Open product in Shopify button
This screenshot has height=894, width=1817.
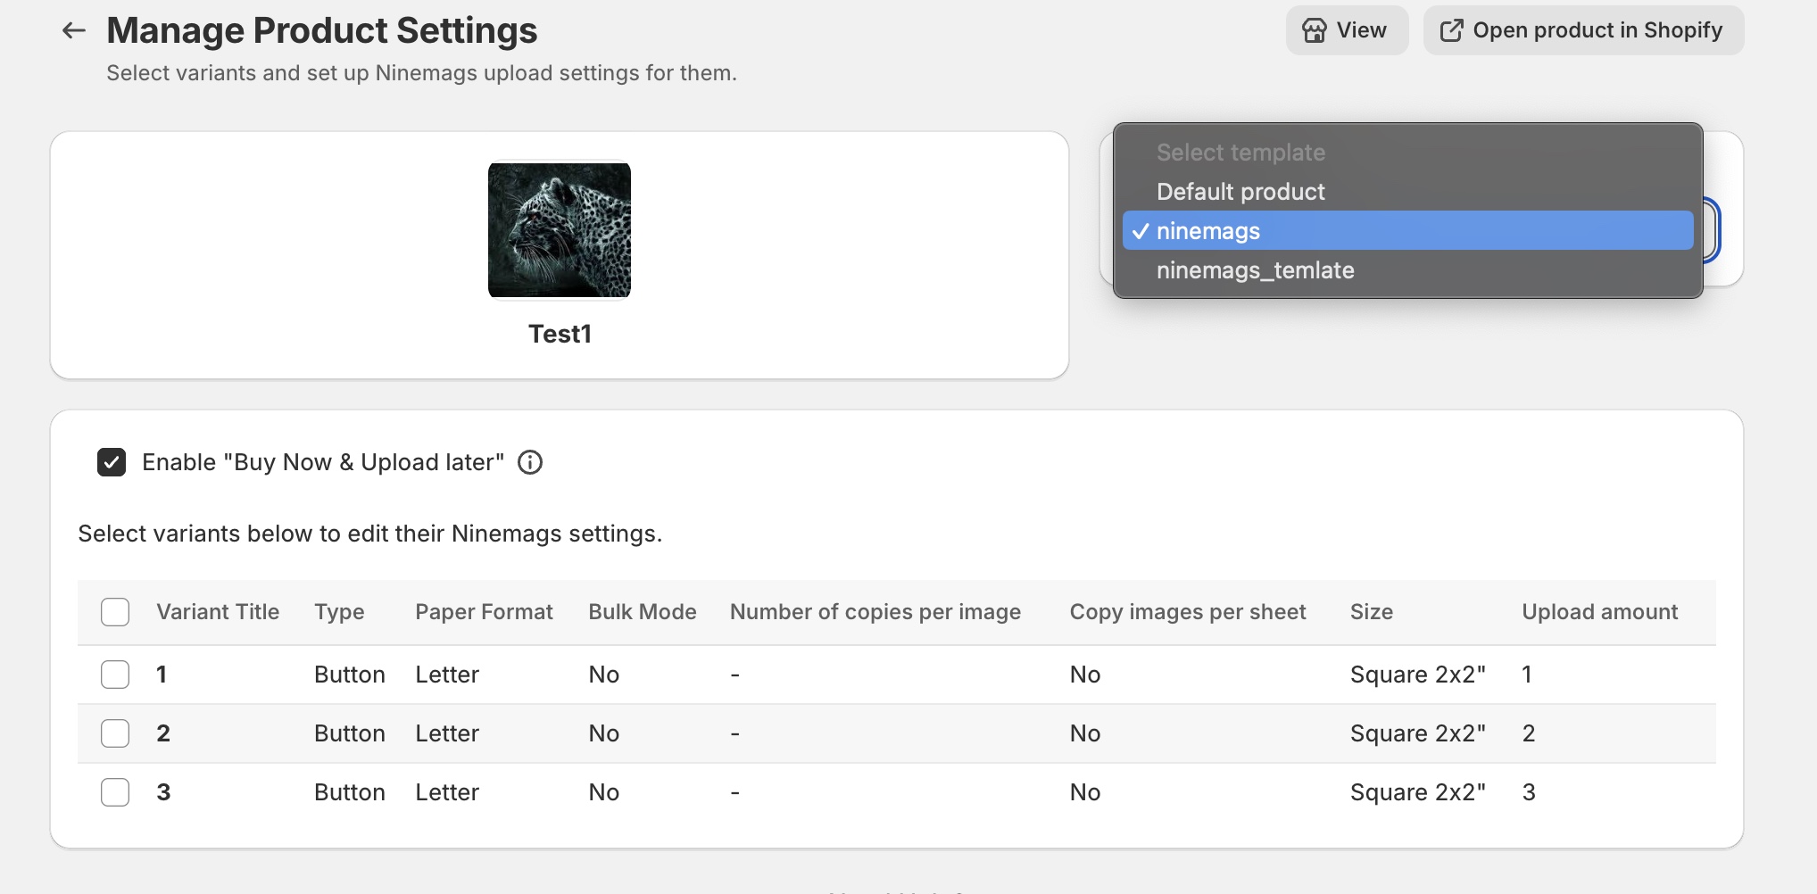click(x=1582, y=31)
